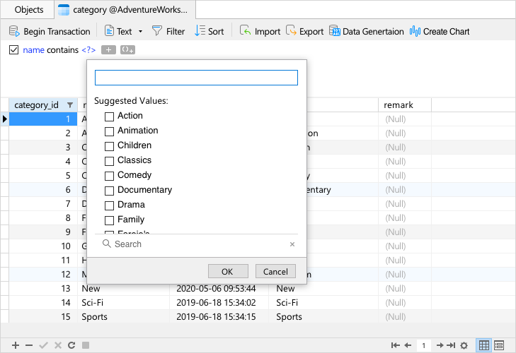Click the Create Chart icon

point(415,31)
